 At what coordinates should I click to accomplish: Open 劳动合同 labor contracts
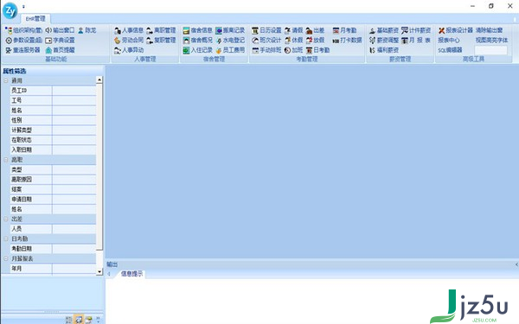click(x=129, y=41)
